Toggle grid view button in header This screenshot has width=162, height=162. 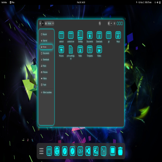(109, 23)
